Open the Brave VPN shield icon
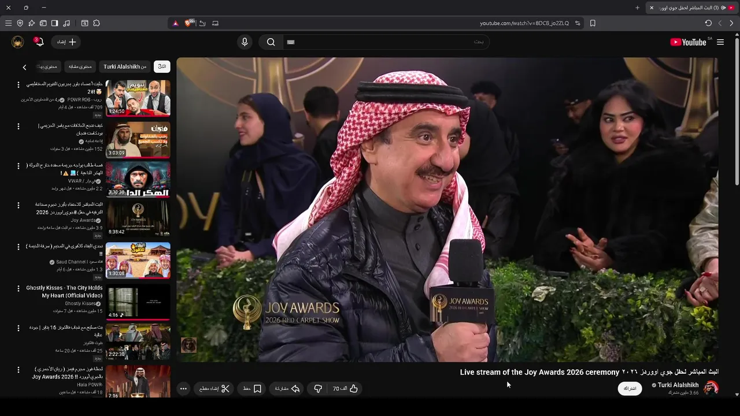740x416 pixels. pos(20,23)
